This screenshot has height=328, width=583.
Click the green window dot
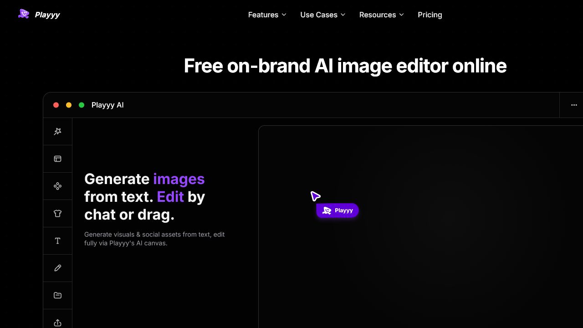pos(82,105)
